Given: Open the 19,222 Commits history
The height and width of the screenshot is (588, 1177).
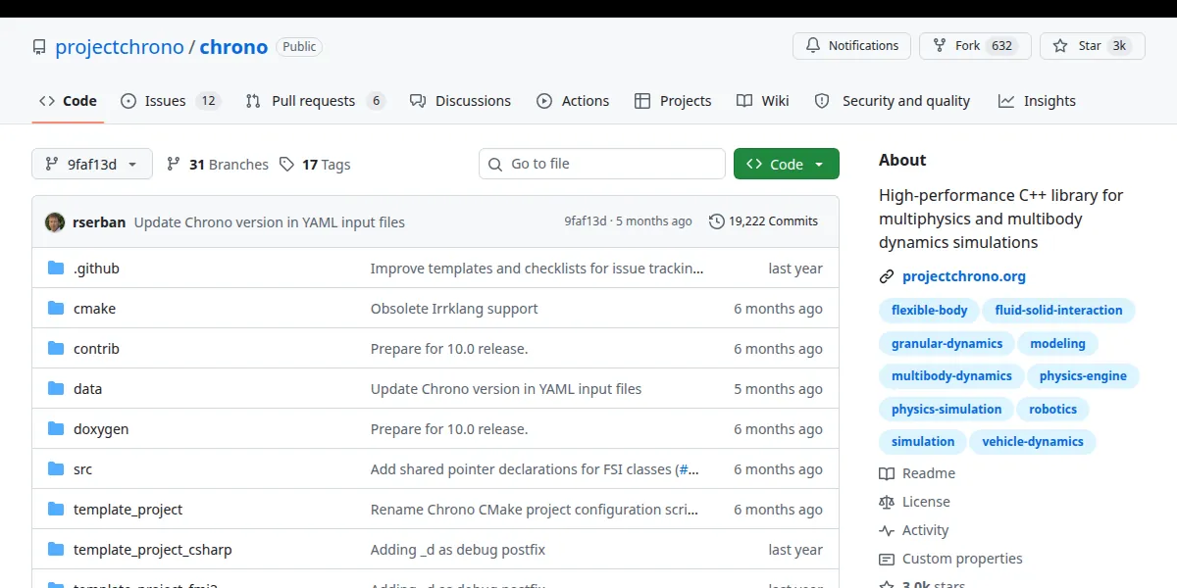Looking at the screenshot, I should pyautogui.click(x=764, y=221).
